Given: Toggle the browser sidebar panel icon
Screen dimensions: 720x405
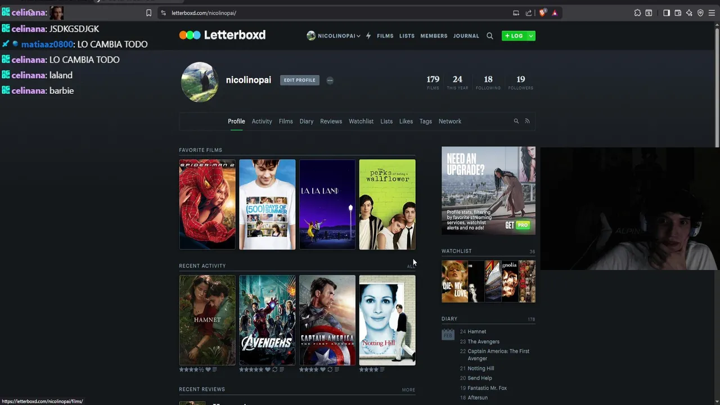Looking at the screenshot, I should click(667, 13).
